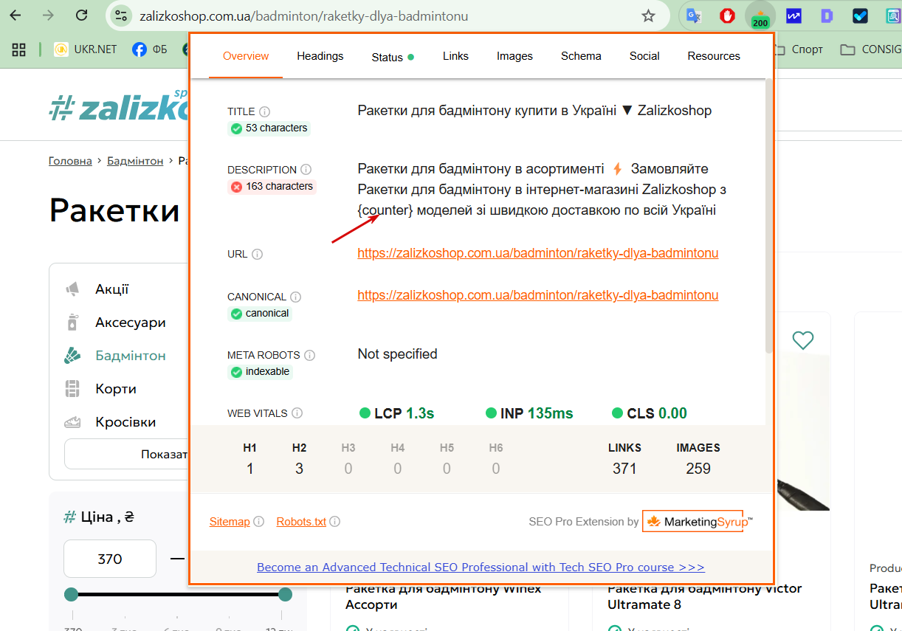Open MarketingSyrup logo link

698,522
